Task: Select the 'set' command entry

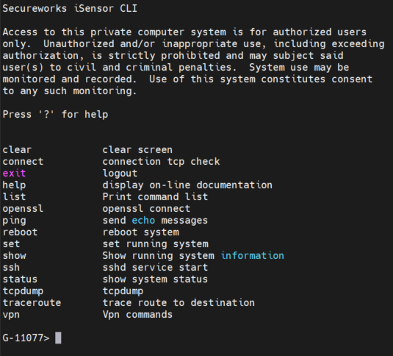Action: click(11, 244)
